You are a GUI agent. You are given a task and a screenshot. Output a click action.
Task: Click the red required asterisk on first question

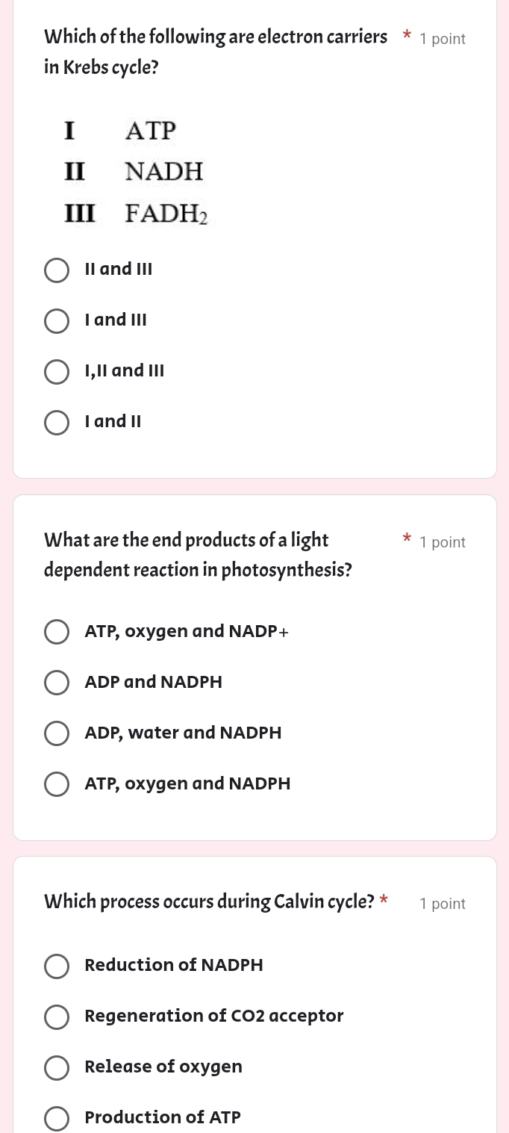click(406, 37)
